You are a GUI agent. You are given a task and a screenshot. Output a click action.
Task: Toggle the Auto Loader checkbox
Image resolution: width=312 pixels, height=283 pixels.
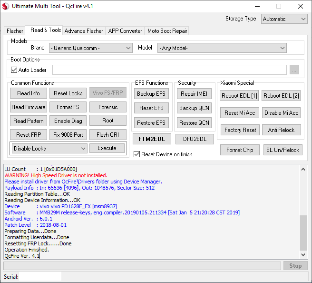[x=14, y=70]
